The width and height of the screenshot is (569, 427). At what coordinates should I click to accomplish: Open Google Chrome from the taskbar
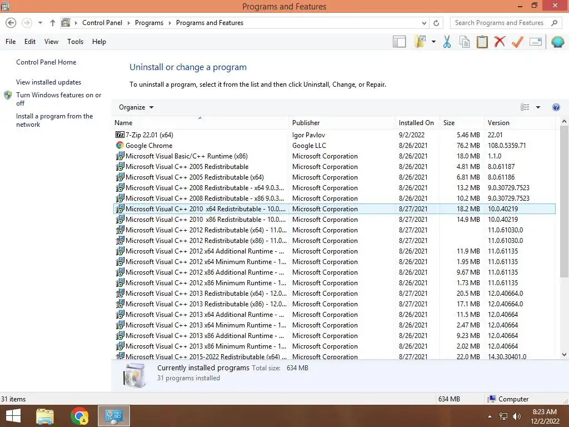tap(79, 416)
